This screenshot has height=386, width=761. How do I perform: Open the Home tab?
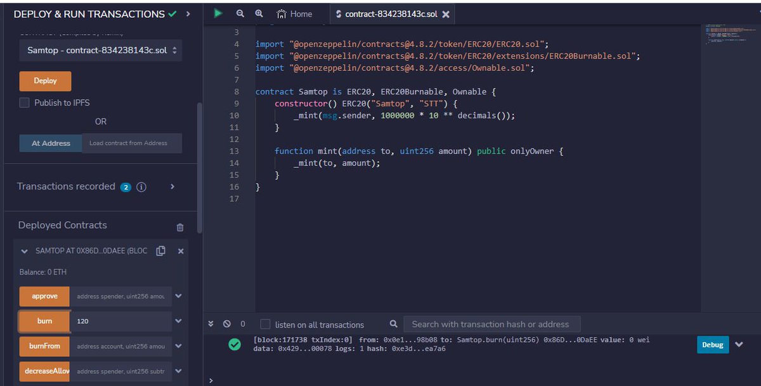[295, 14]
